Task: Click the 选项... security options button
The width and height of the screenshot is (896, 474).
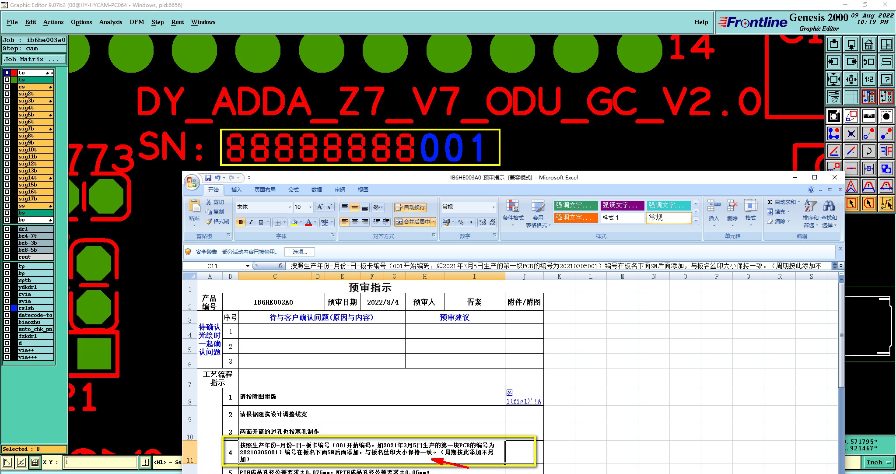Action: [x=300, y=252]
